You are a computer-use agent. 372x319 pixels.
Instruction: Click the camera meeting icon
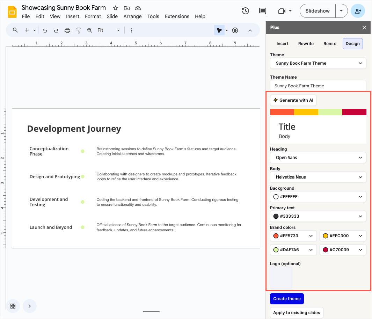click(x=282, y=11)
